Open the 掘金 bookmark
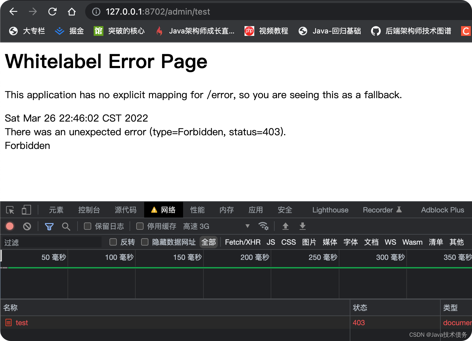472x341 pixels. pyautogui.click(x=69, y=31)
